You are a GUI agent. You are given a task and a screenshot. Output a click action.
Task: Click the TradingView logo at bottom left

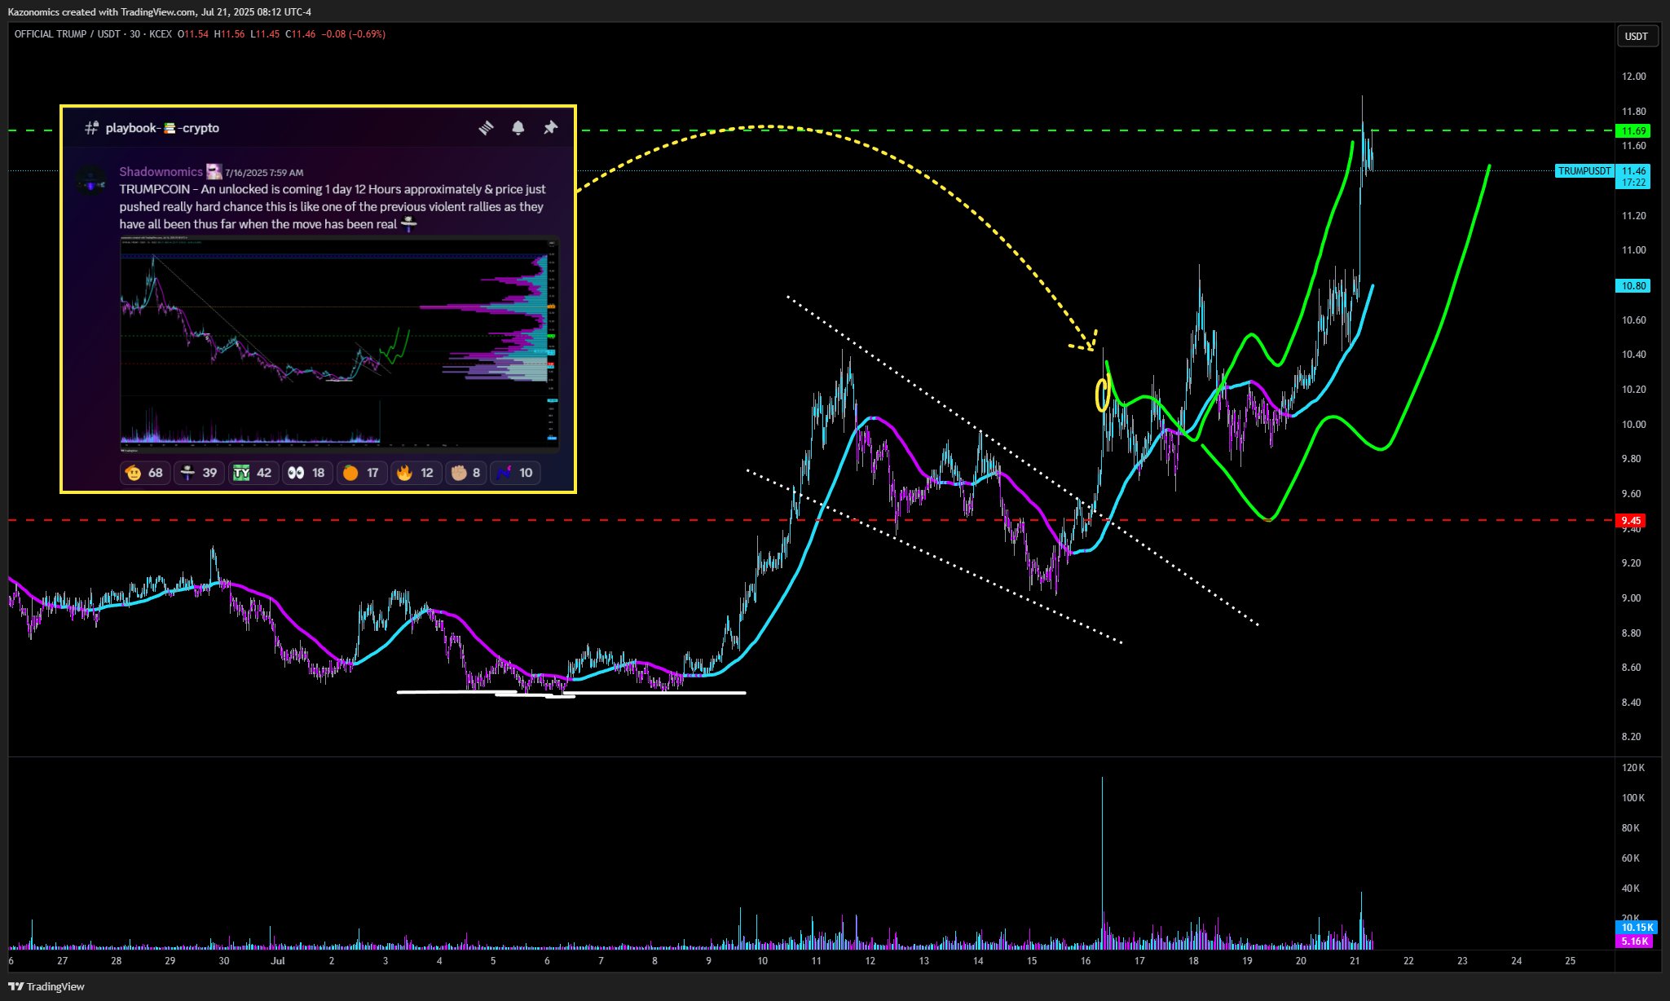pyautogui.click(x=47, y=986)
